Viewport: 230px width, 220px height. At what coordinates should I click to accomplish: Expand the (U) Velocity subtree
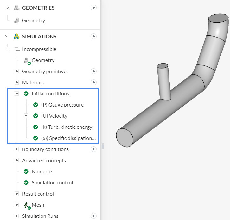click(26, 116)
